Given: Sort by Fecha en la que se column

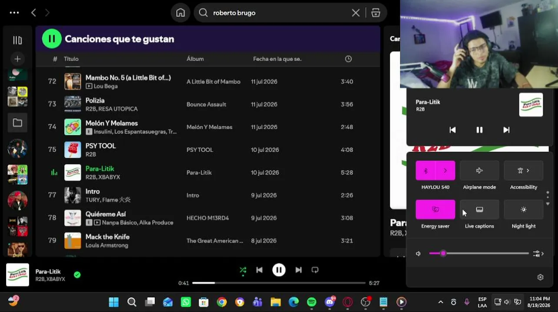Looking at the screenshot, I should pyautogui.click(x=277, y=59).
